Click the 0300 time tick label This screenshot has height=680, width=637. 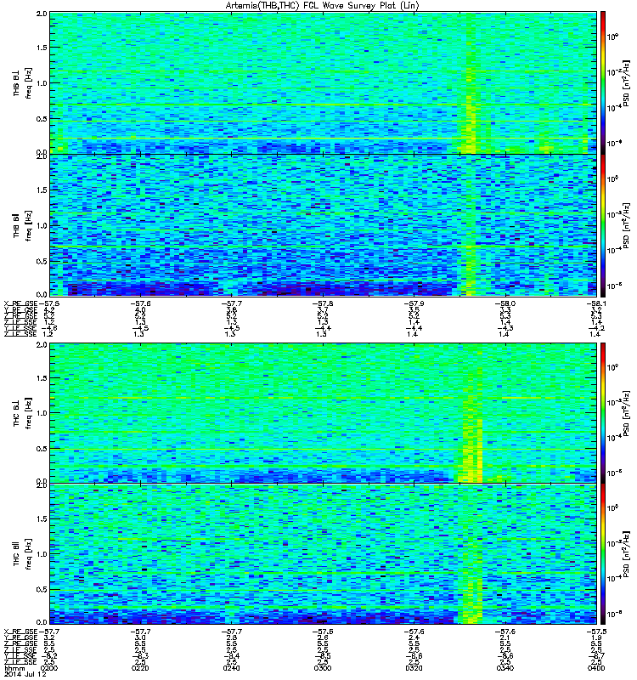(323, 668)
